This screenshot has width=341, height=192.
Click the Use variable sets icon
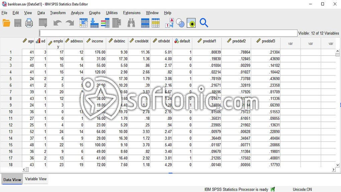click(x=180, y=23)
